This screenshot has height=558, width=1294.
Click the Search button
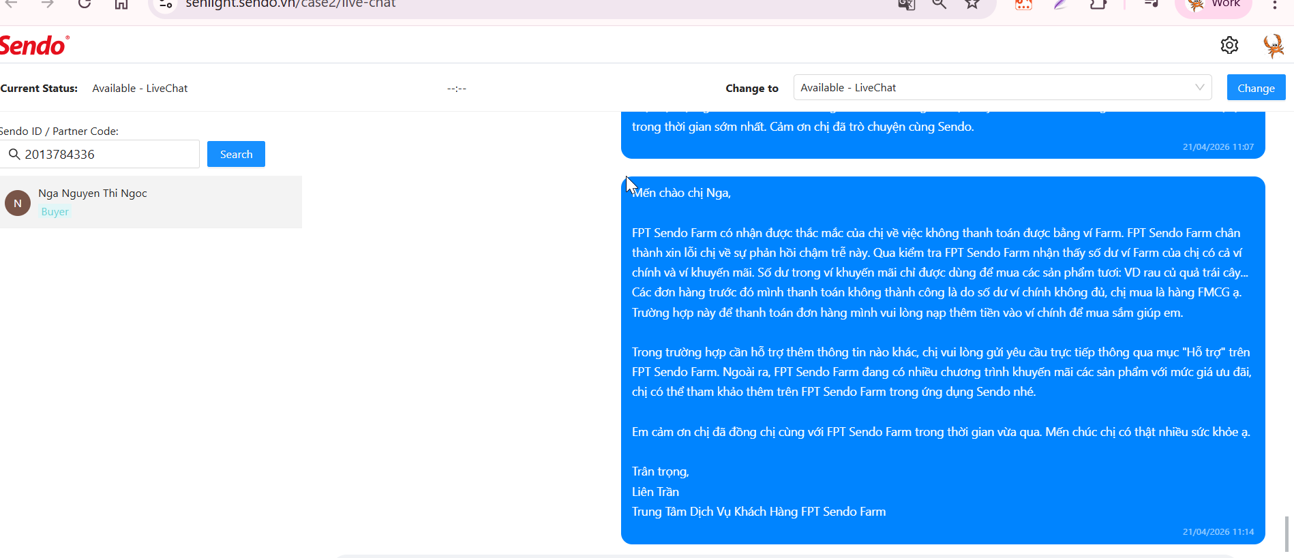pos(236,154)
